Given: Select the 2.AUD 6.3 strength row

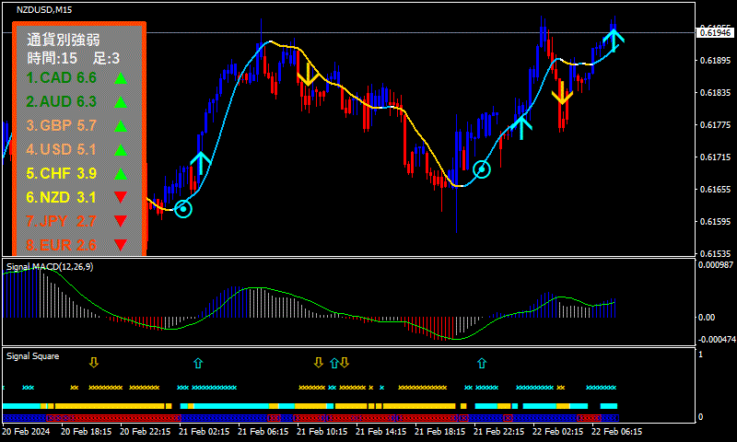Looking at the screenshot, I should (x=62, y=101).
